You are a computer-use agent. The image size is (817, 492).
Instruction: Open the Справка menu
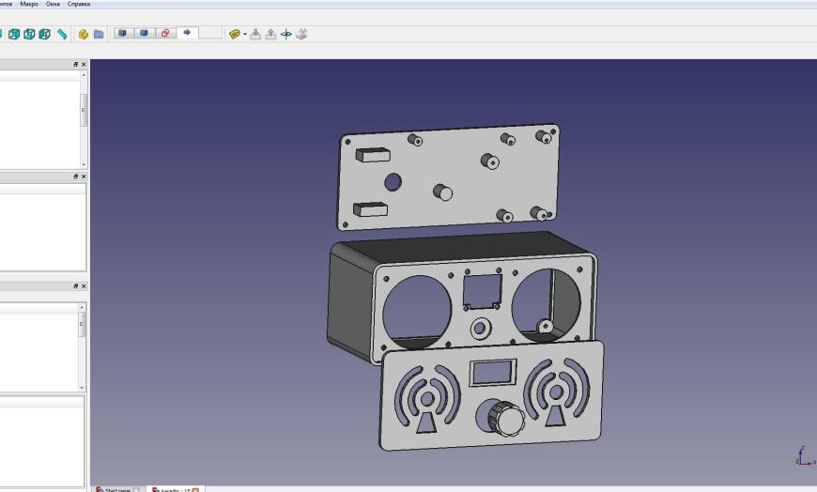coord(79,4)
